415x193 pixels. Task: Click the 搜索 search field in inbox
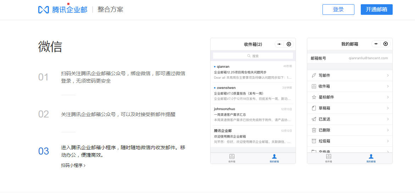[x=253, y=56]
